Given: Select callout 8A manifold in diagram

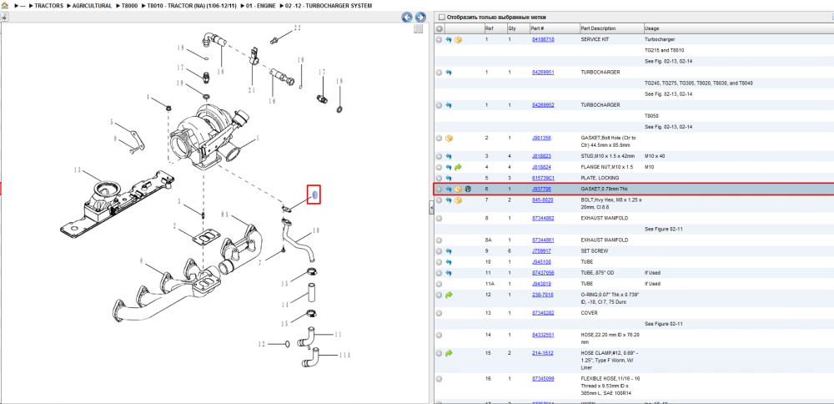Looking at the screenshot, I should click(x=224, y=215).
